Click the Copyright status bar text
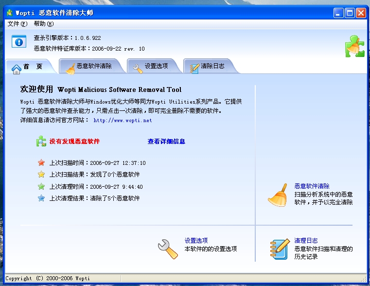The width and height of the screenshot is (370, 286). (48, 278)
